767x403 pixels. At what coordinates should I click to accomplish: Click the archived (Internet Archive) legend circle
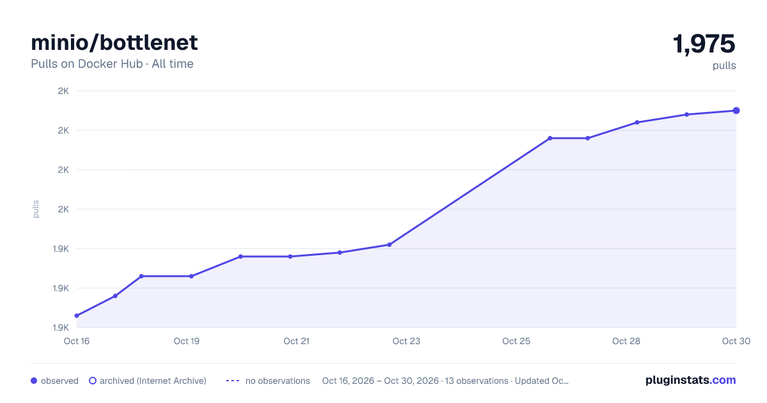pyautogui.click(x=92, y=381)
